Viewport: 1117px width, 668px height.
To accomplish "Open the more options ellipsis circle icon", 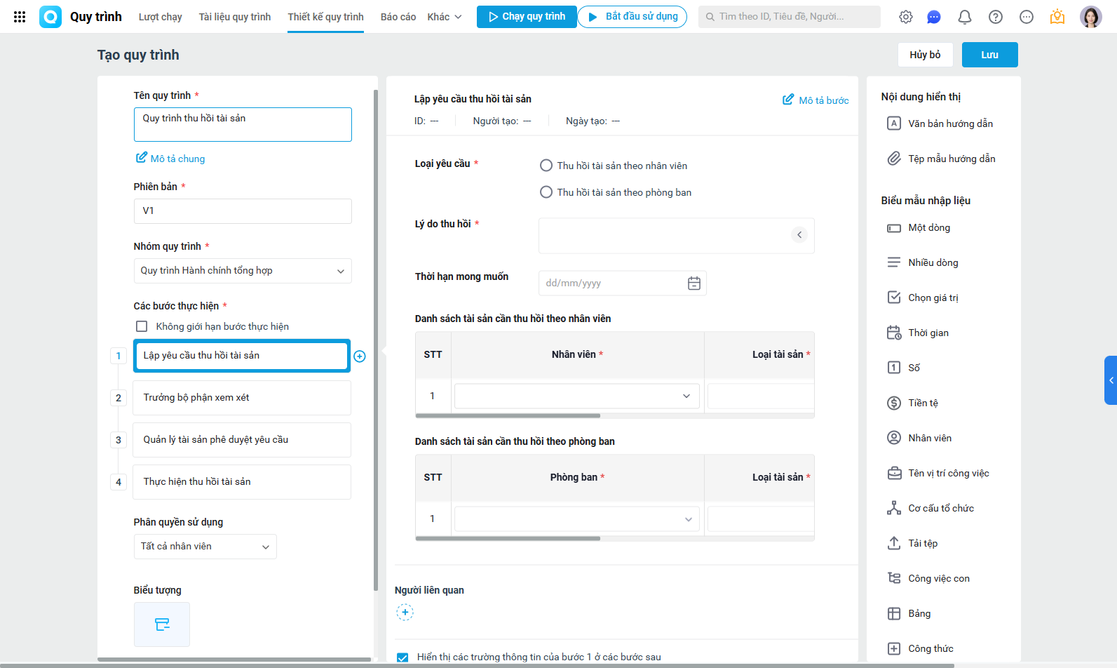I will pyautogui.click(x=1027, y=17).
